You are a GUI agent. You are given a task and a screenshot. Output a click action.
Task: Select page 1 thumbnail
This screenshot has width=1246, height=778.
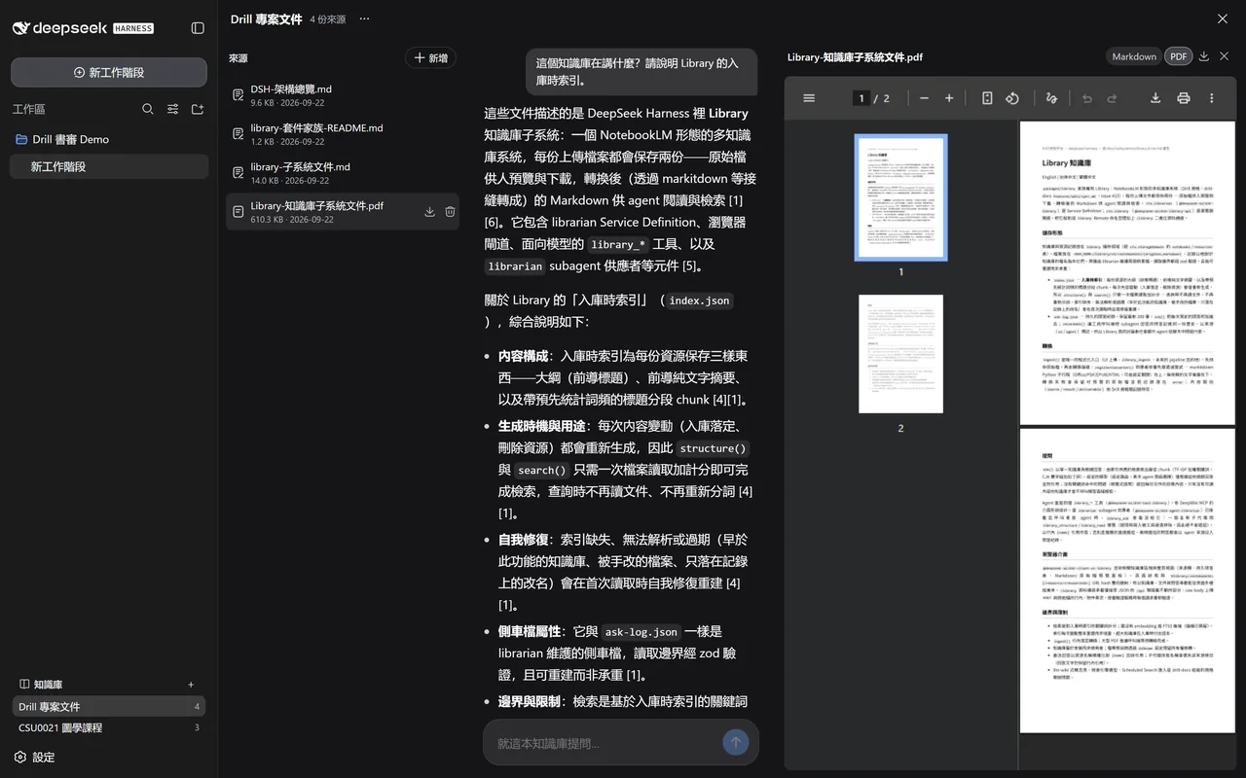[900, 197]
